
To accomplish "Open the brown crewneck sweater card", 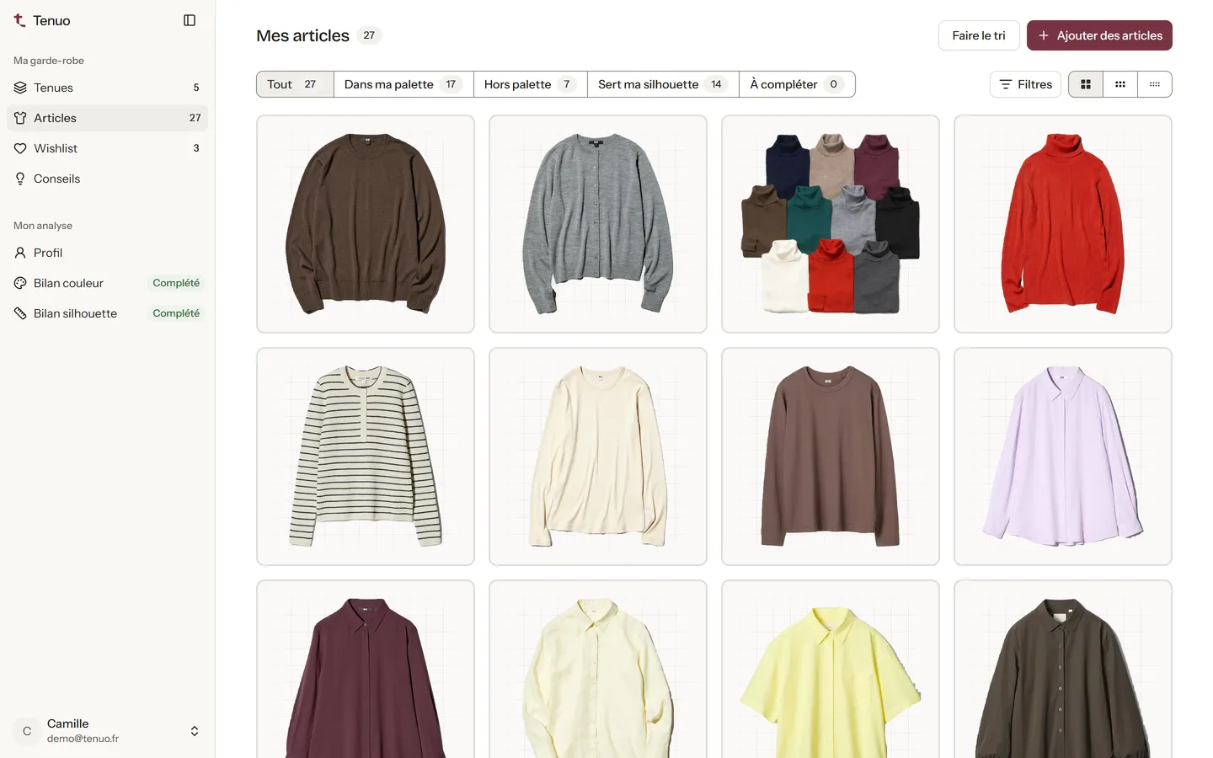I will coord(366,224).
